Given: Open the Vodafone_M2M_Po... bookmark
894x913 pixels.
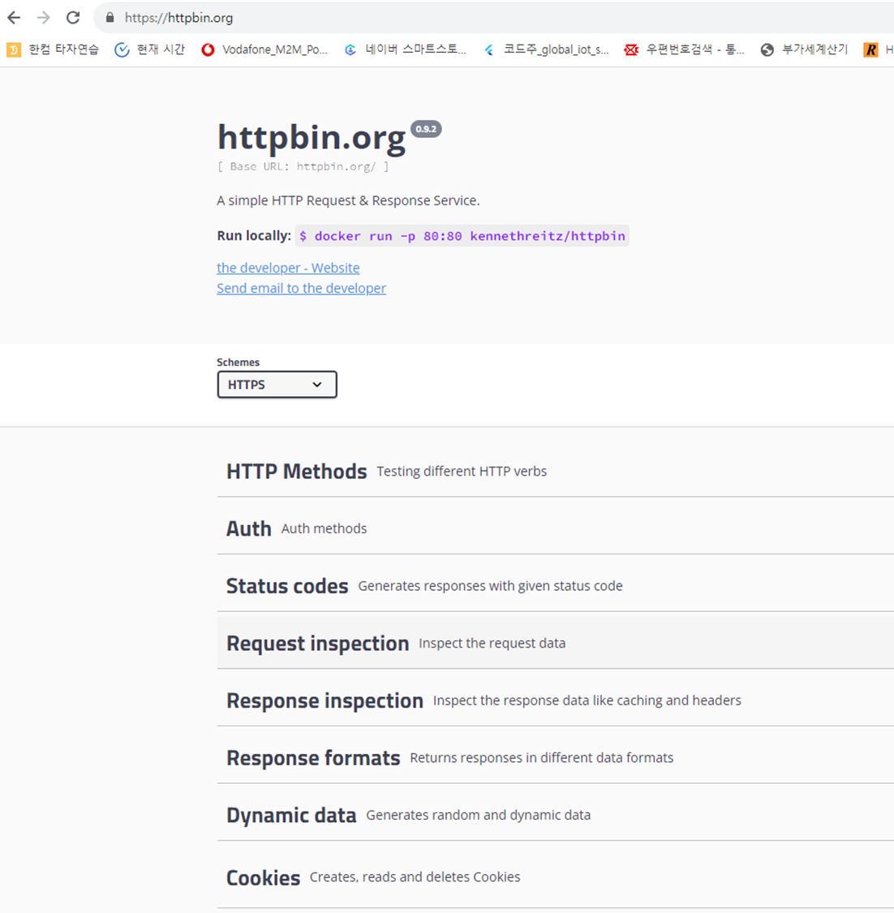Looking at the screenshot, I should pyautogui.click(x=264, y=50).
